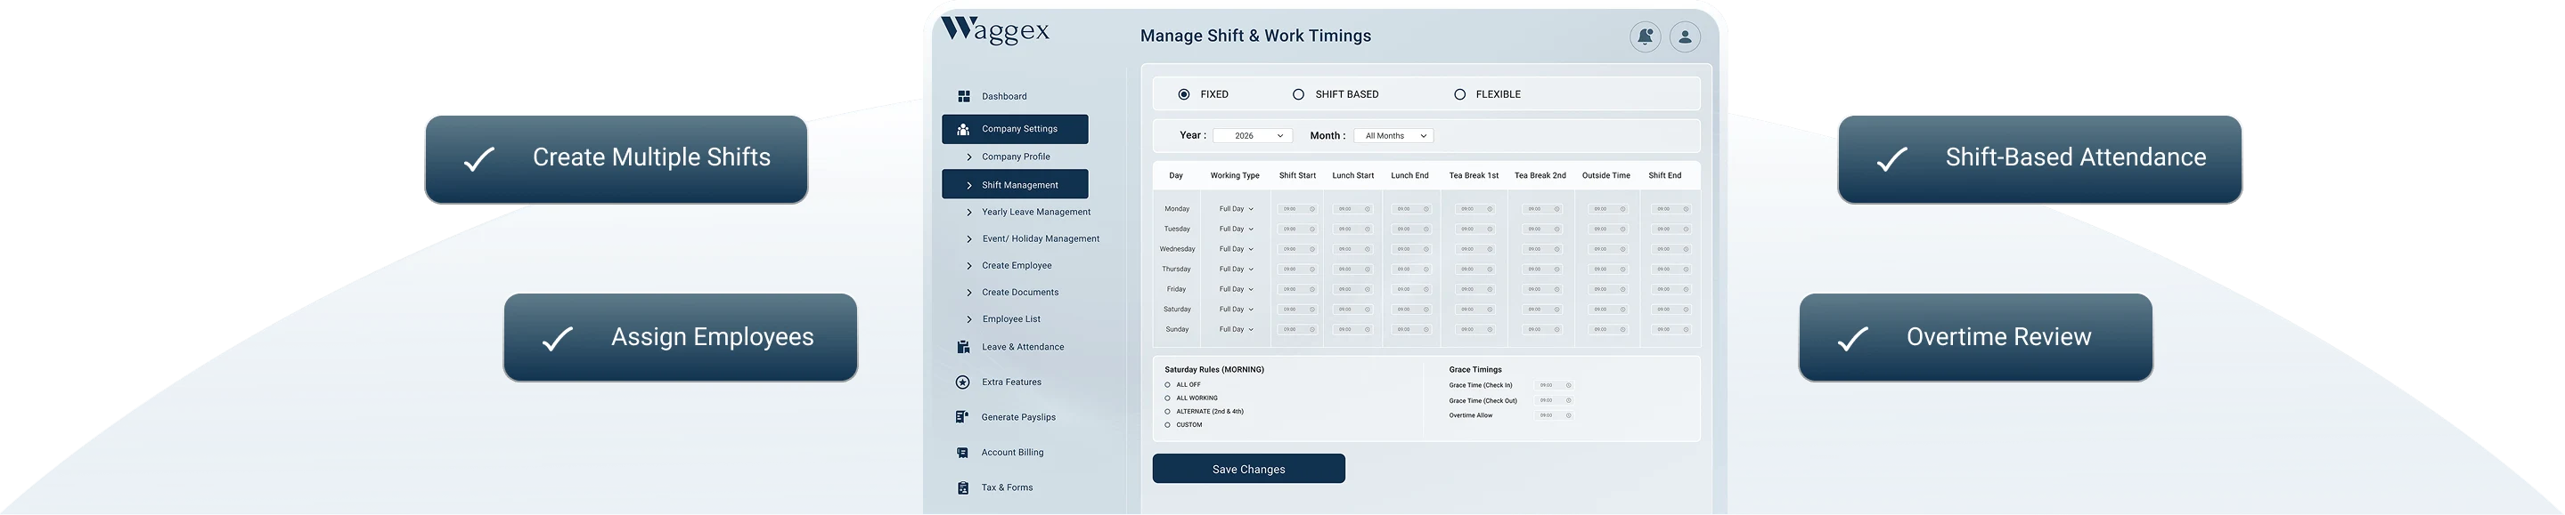Screen dimensions: 2565x515
Task: Click Tuesday Lunch End time field
Action: (1412, 229)
